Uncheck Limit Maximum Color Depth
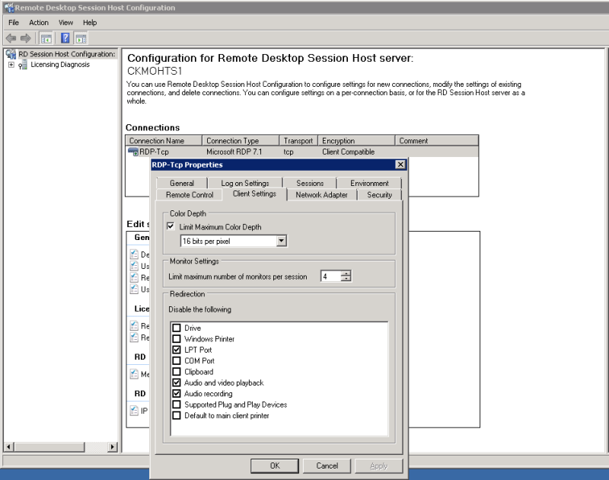 point(171,227)
